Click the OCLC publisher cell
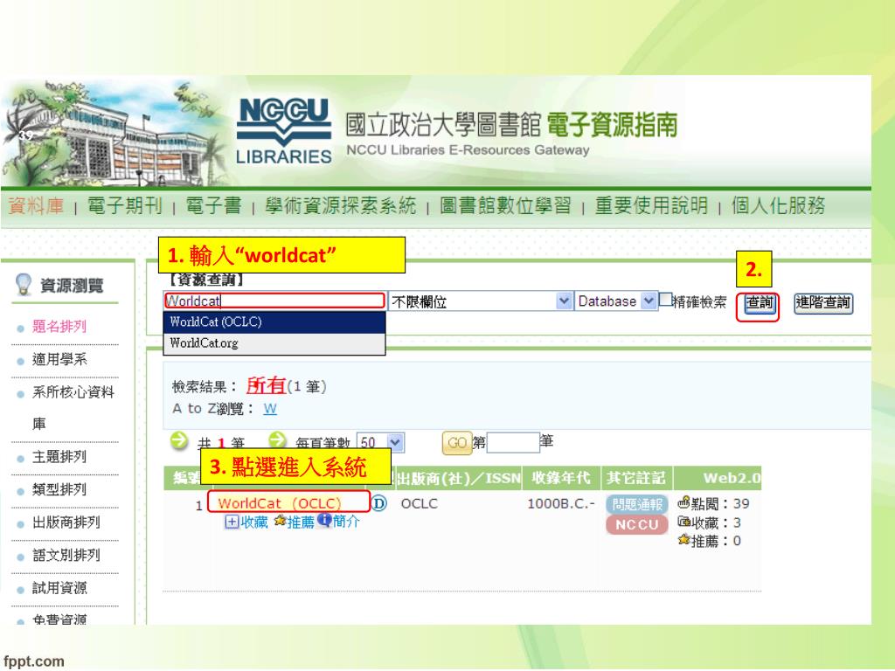The image size is (895, 671). (x=420, y=504)
